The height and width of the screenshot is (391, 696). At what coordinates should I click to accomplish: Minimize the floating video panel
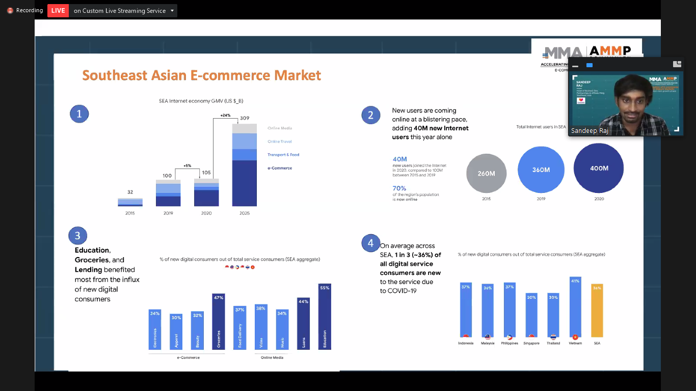(575, 66)
